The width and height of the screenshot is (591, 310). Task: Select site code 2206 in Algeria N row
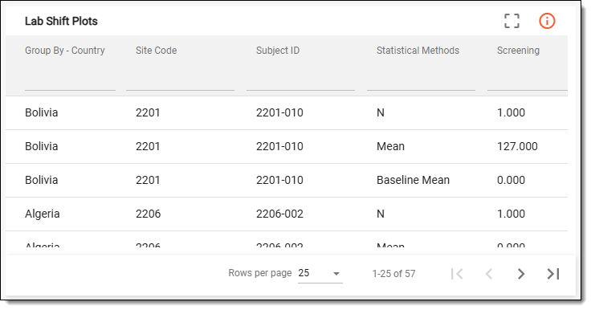(148, 214)
